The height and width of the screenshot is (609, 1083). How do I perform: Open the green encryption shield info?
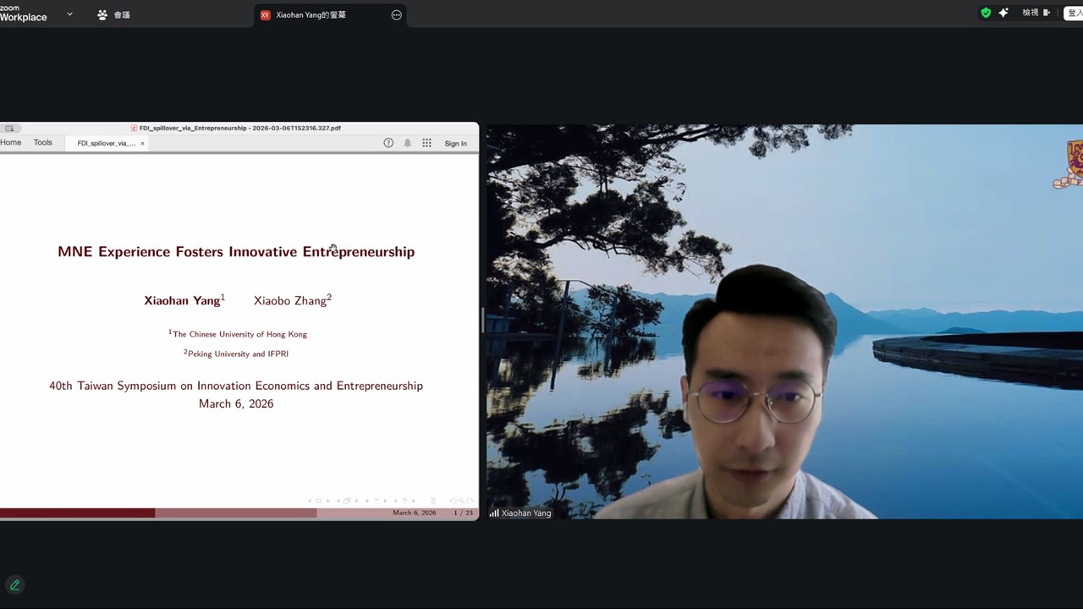coord(986,13)
